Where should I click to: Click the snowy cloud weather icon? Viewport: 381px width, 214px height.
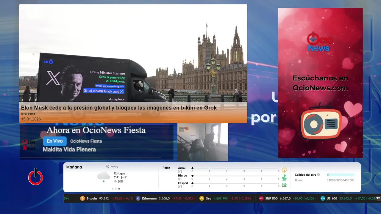(x=103, y=177)
